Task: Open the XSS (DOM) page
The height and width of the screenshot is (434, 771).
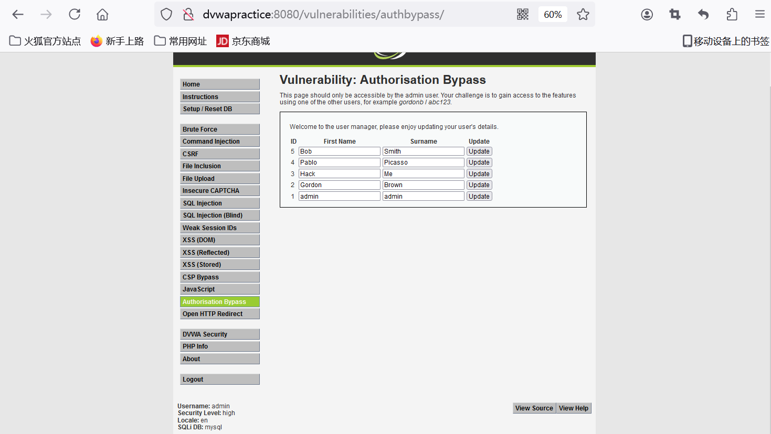Action: pos(220,240)
